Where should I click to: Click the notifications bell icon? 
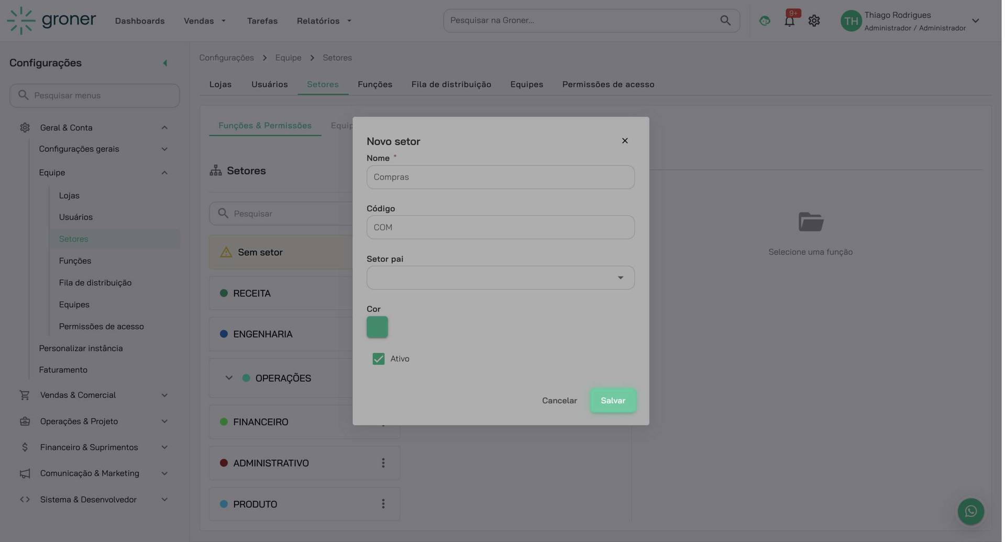coord(789,21)
